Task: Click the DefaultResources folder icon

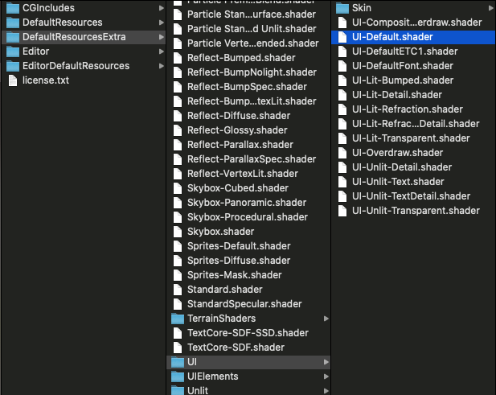Action: [13, 23]
